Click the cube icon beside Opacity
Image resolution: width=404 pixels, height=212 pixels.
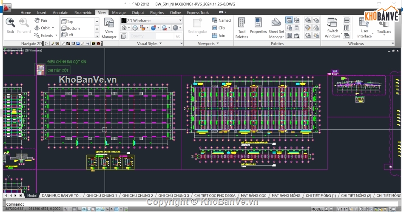click(124, 36)
